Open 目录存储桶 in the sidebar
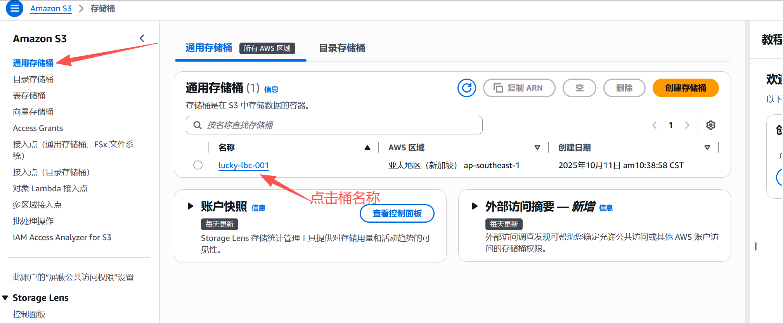 (33, 79)
